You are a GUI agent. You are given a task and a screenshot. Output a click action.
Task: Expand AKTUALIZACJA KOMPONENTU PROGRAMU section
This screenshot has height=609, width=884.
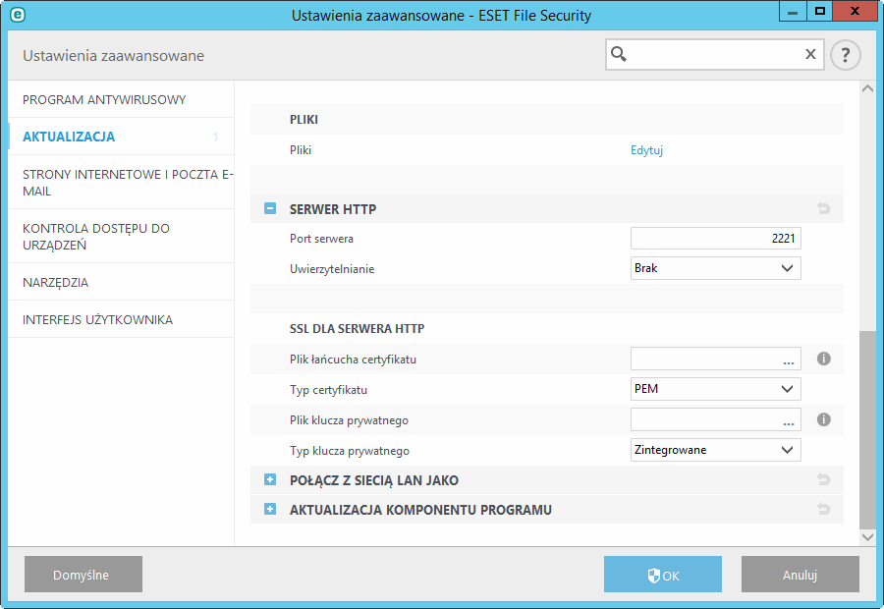270,509
